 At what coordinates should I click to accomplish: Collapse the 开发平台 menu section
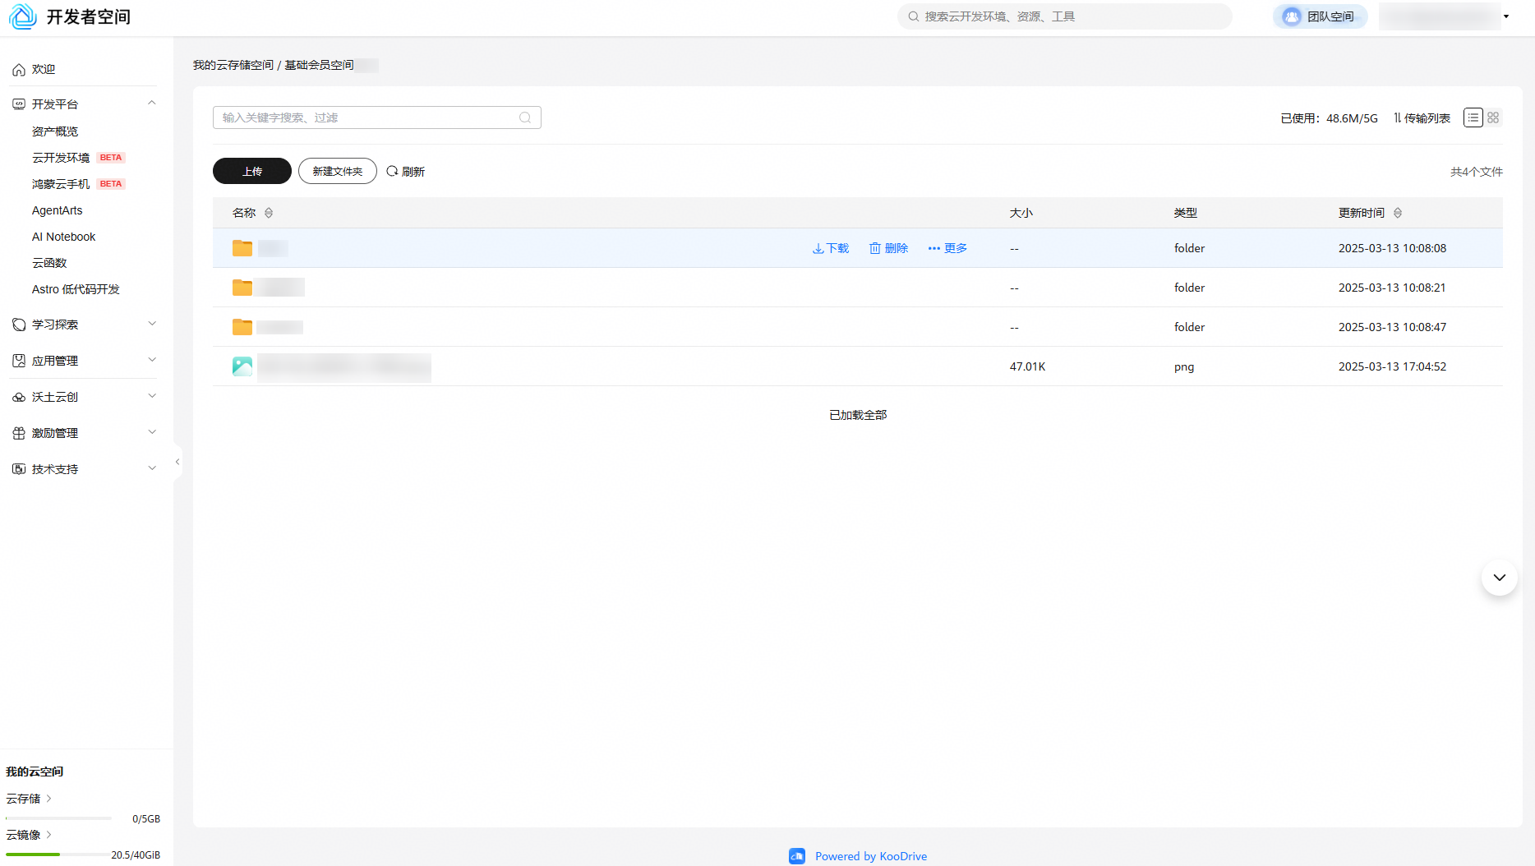pos(152,104)
